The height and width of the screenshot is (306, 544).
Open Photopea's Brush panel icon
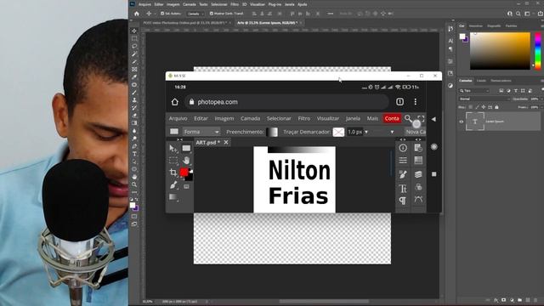[x=403, y=173]
